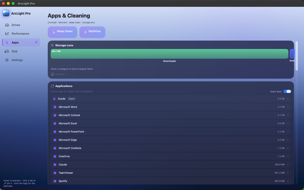
Task: Select the blue Media storage segment
Action: 292,54
